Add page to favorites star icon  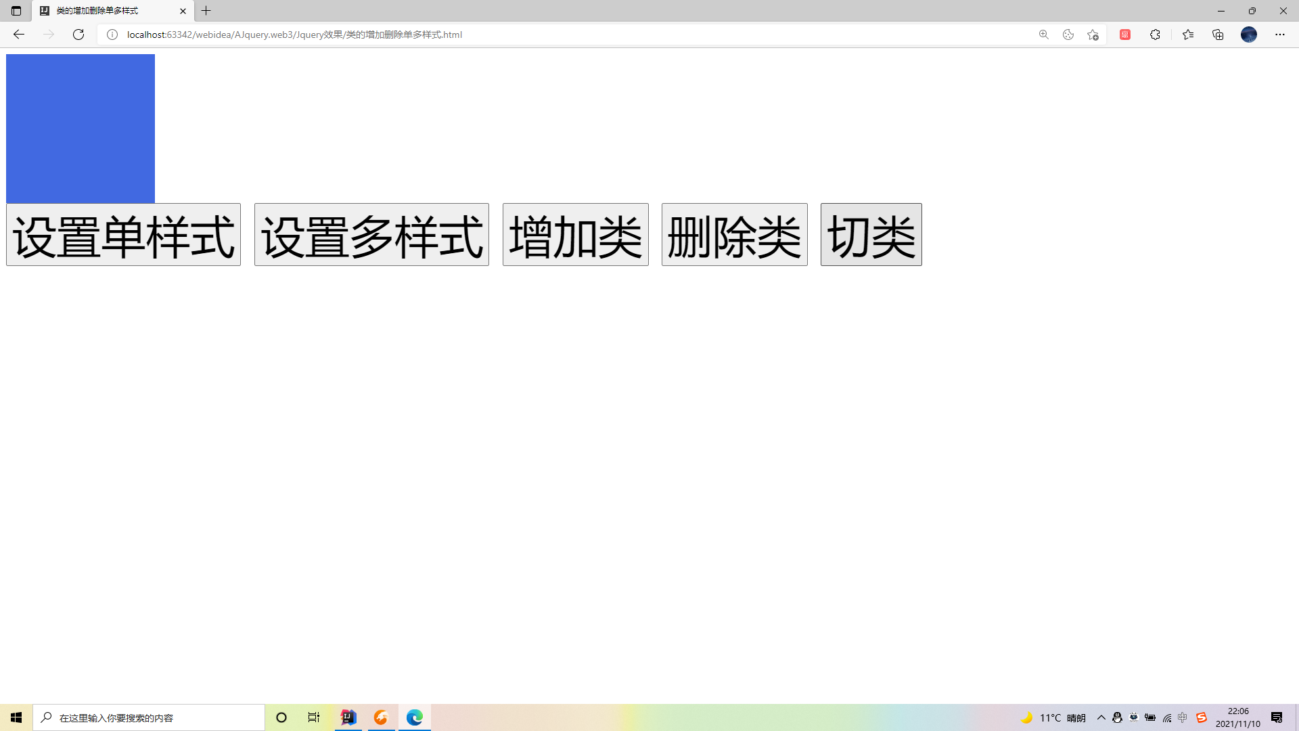(1093, 35)
